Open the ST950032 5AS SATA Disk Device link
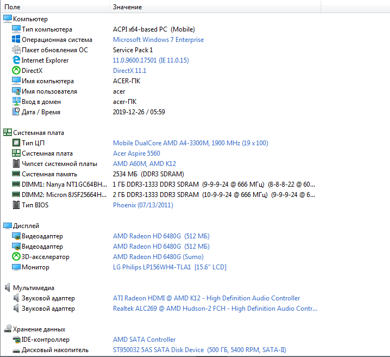The width and height of the screenshot is (390, 357). point(199,350)
